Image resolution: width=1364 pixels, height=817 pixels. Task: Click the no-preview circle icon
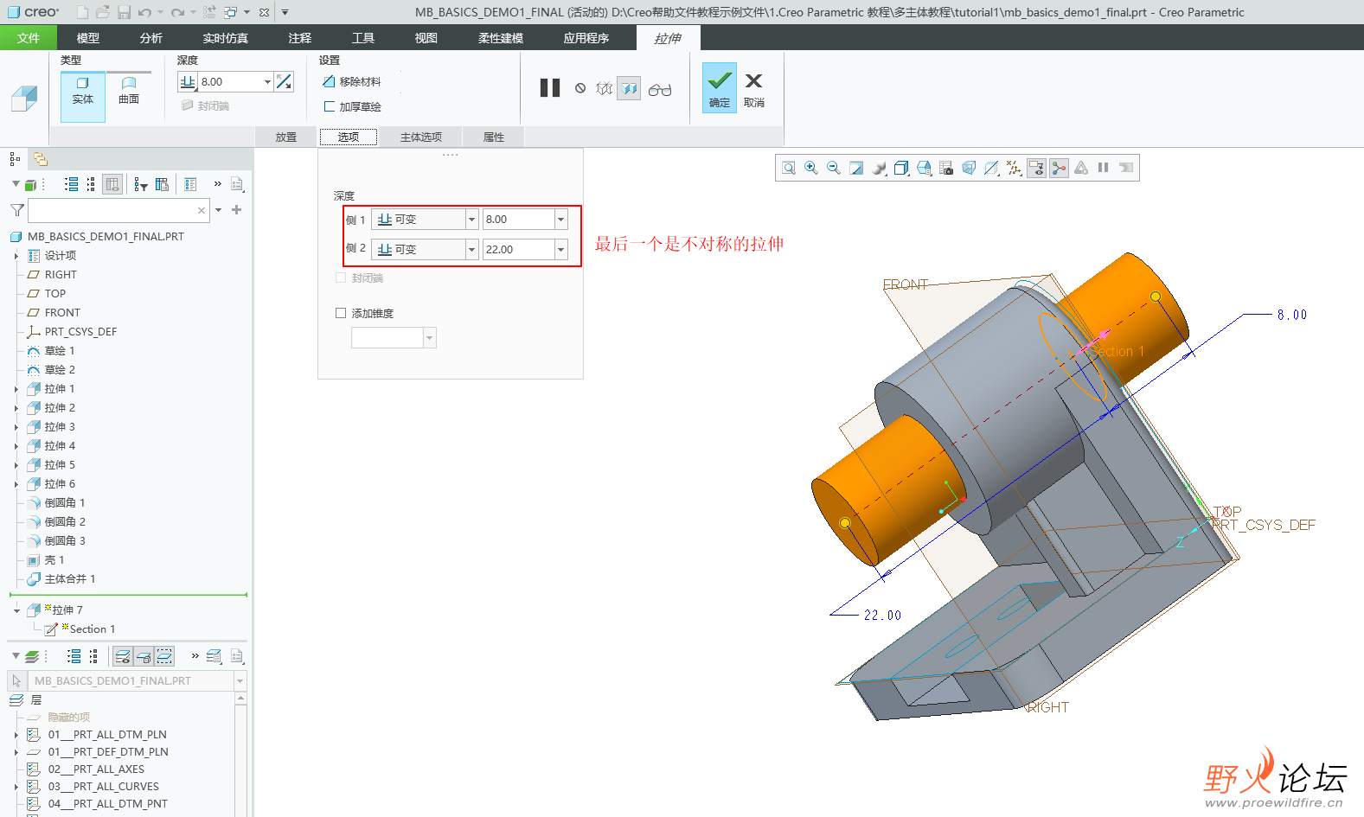coord(580,88)
